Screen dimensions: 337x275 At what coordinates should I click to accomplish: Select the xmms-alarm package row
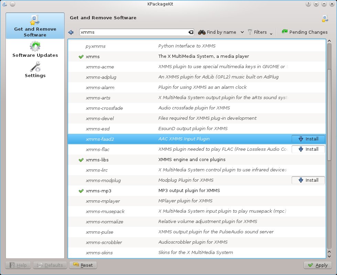coord(197,87)
